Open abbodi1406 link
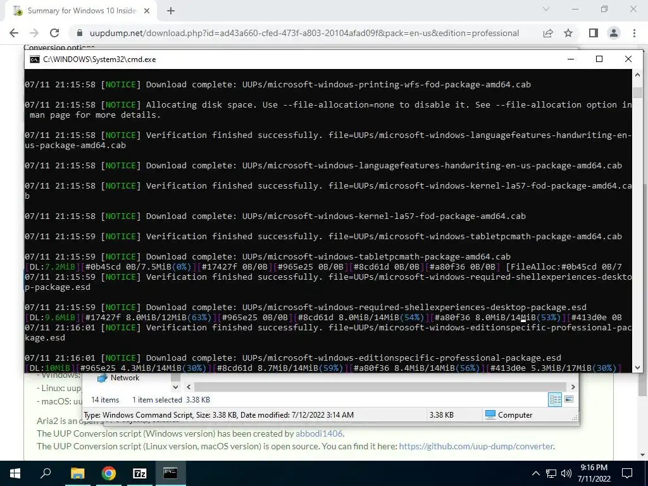648x486 pixels. (x=319, y=433)
